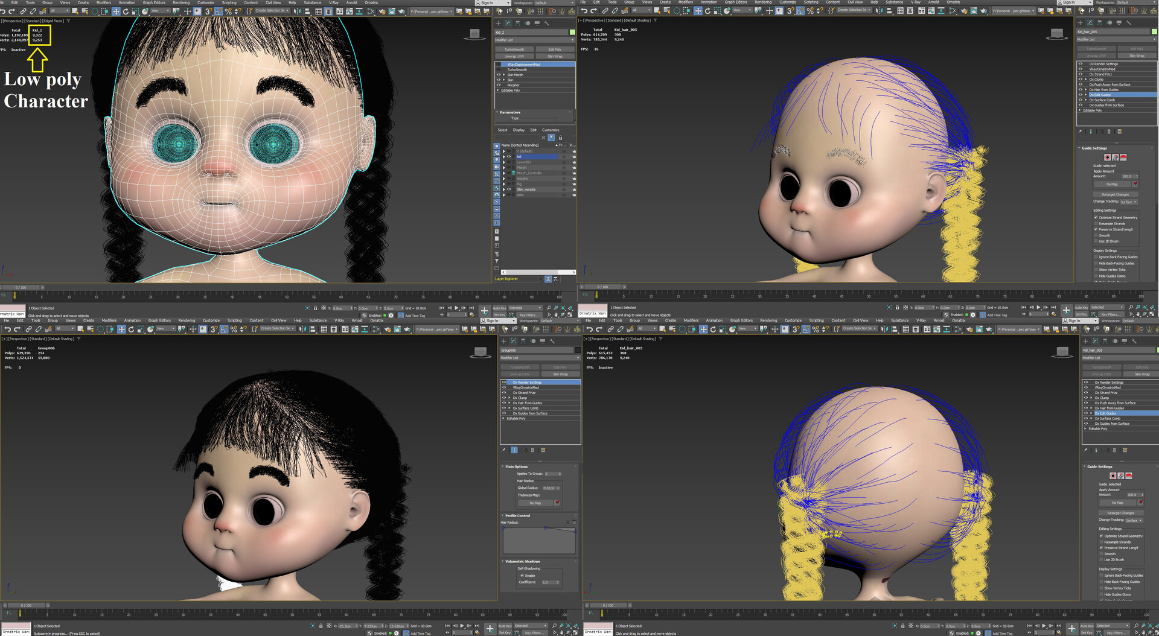
Task: Check the Resample Strands checkbox
Action: 1096,223
